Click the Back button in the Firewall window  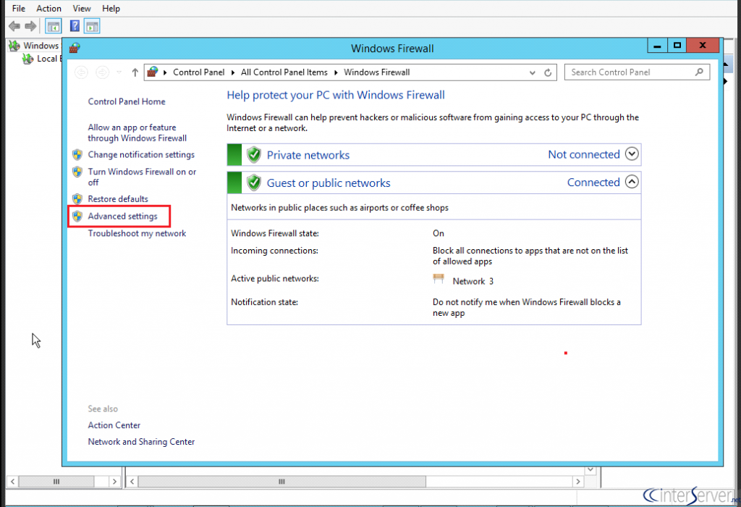(81, 72)
